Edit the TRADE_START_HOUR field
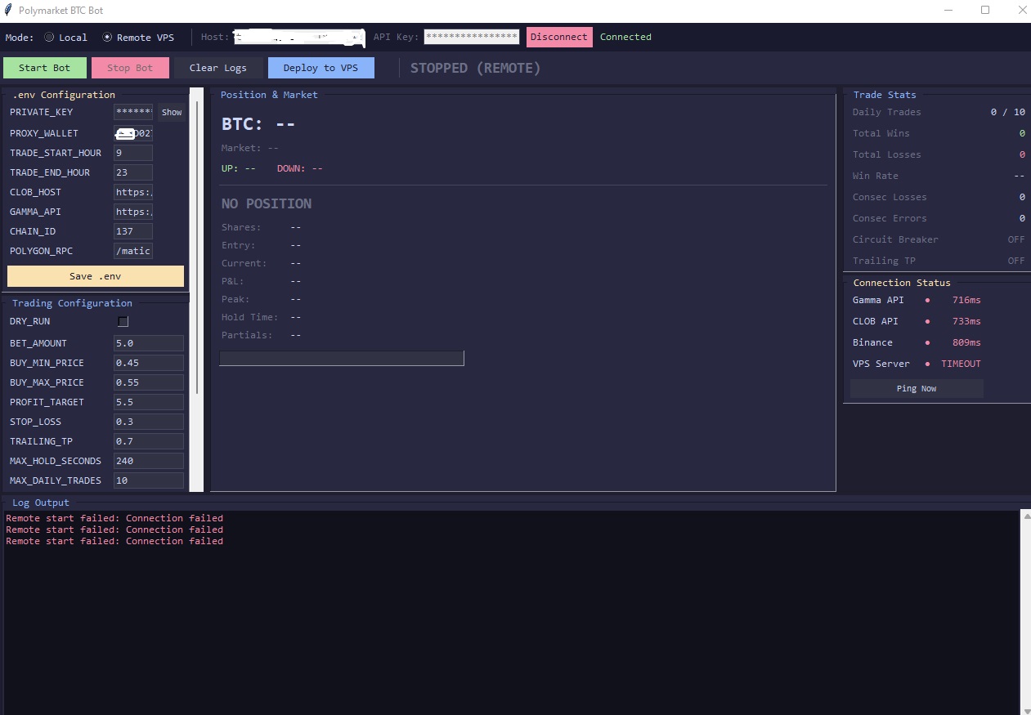1031x715 pixels. [x=133, y=153]
